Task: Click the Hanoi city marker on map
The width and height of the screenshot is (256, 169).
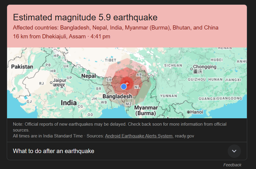Action: [188, 112]
